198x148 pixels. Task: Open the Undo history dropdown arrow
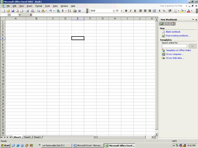54,11
